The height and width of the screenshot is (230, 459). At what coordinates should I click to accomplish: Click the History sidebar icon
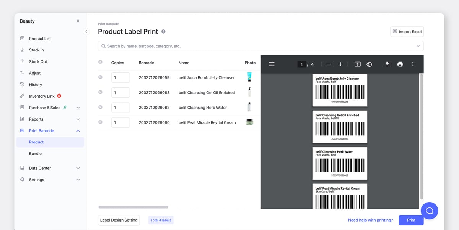(x=22, y=84)
